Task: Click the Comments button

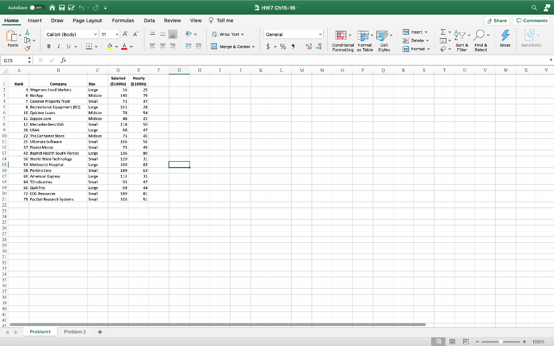Action: click(532, 21)
